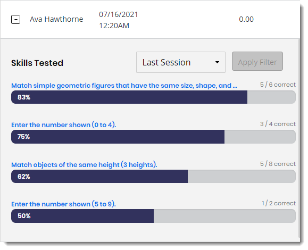Click the 0.00 score value
This screenshot has width=308, height=250.
pos(246,19)
